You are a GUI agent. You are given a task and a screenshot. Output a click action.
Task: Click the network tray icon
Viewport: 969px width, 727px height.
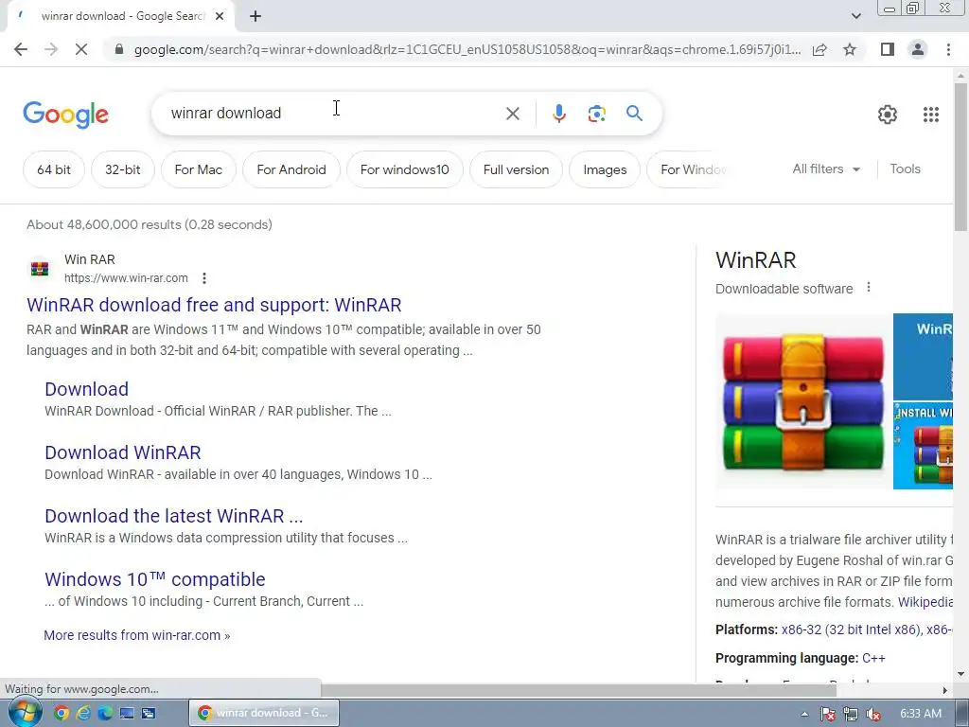851,714
